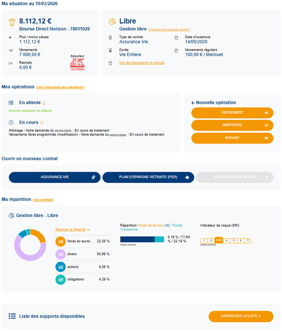Image resolution: width=282 pixels, height=331 pixels.
Task: Click the 'Changer de mode de gestion' link
Action: pyautogui.click(x=169, y=30)
